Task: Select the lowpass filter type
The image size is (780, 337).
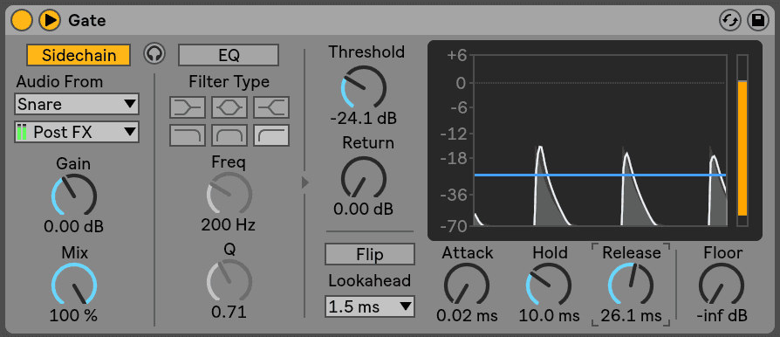Action: pyautogui.click(x=188, y=135)
